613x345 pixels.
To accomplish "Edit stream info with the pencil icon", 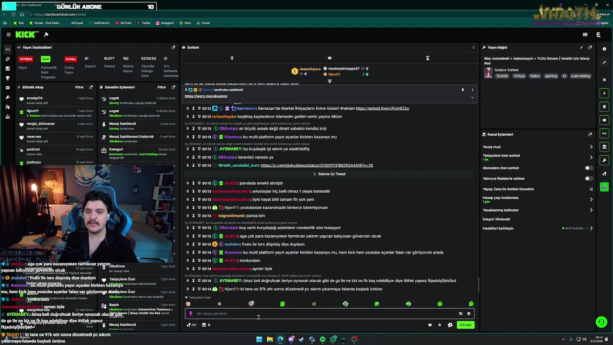I will 581,47.
